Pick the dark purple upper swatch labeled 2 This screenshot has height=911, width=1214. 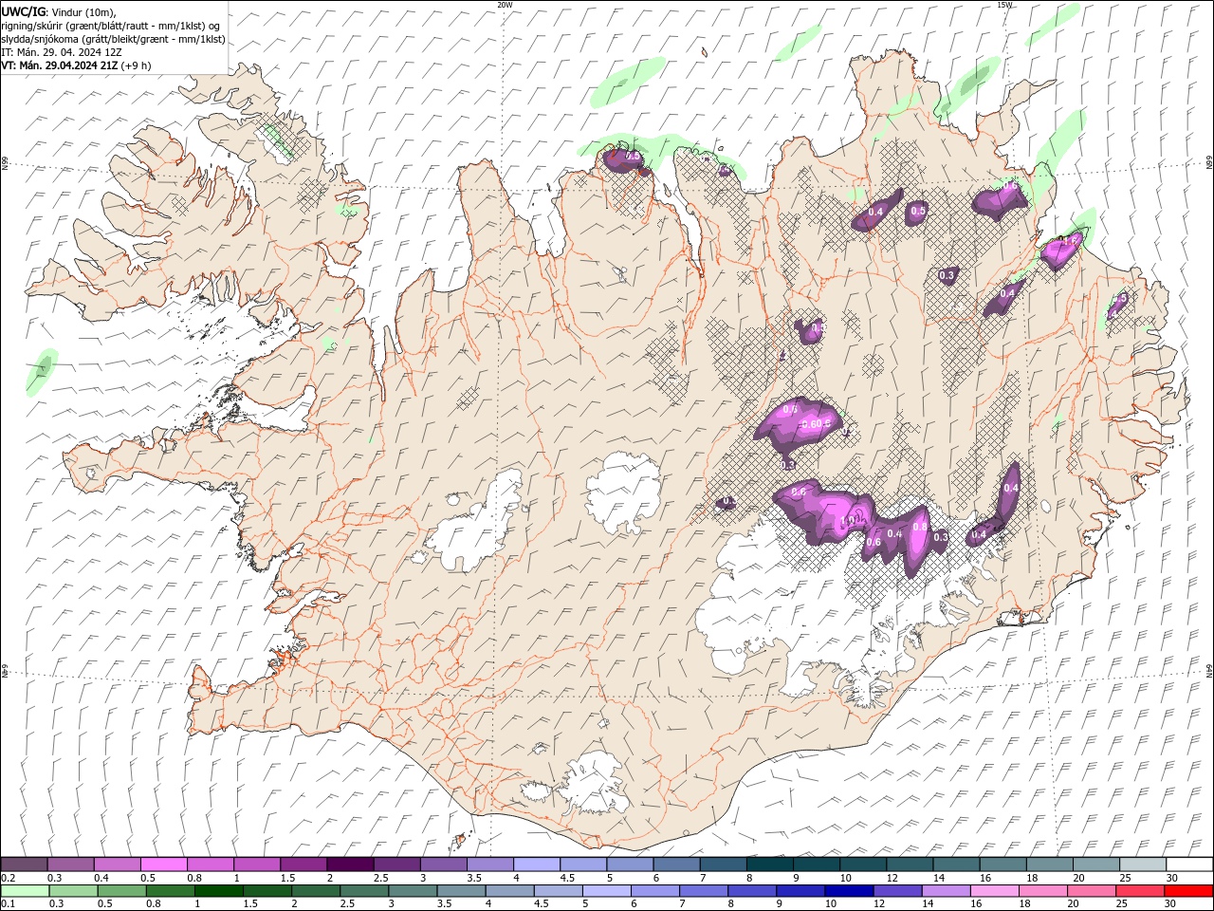click(x=350, y=864)
